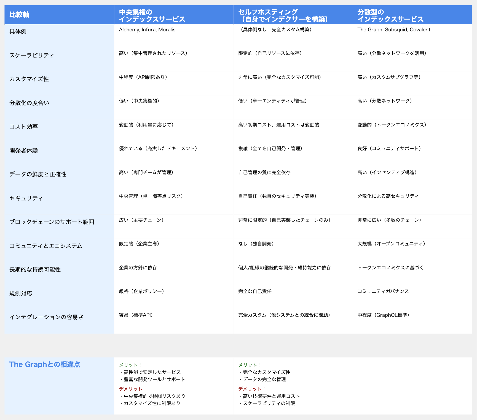Click the The Graphとの相違点 heading

pyautogui.click(x=45, y=364)
